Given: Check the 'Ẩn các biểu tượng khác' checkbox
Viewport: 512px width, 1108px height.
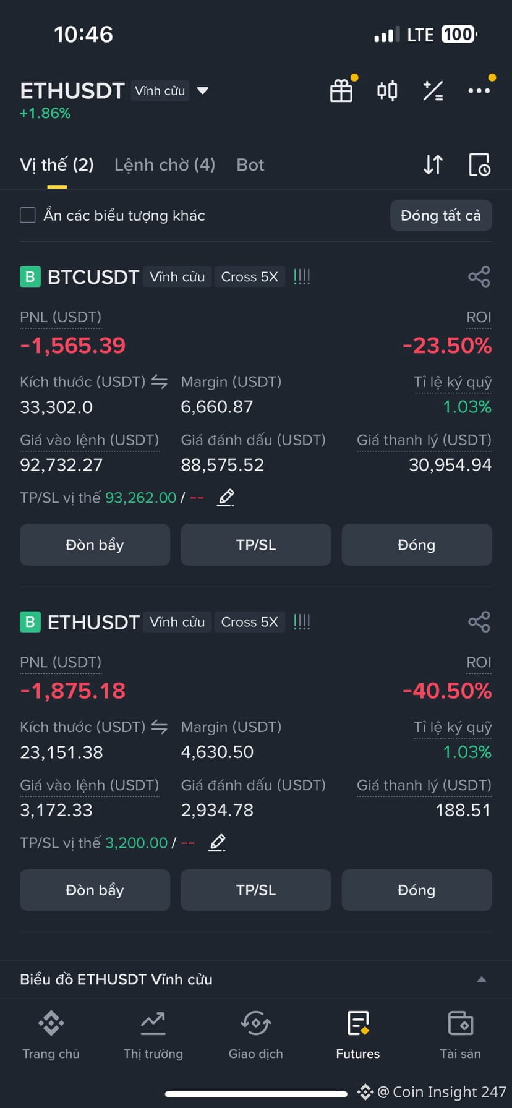Looking at the screenshot, I should coord(28,215).
